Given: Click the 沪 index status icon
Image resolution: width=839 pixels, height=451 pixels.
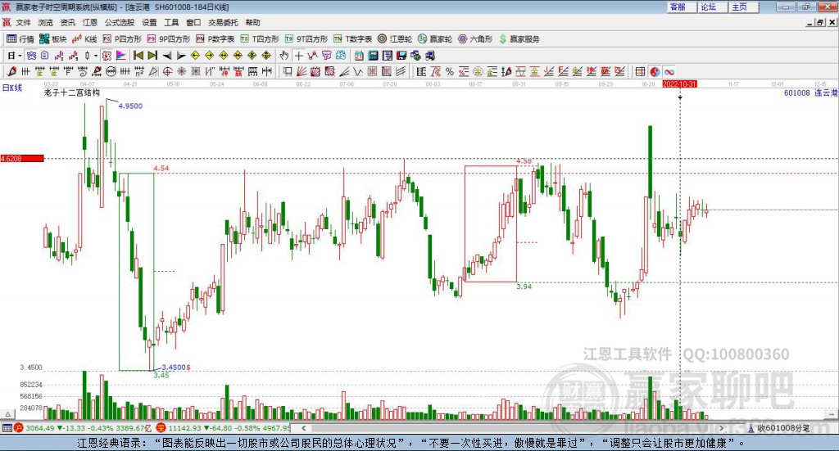Looking at the screenshot, I should click(19, 428).
